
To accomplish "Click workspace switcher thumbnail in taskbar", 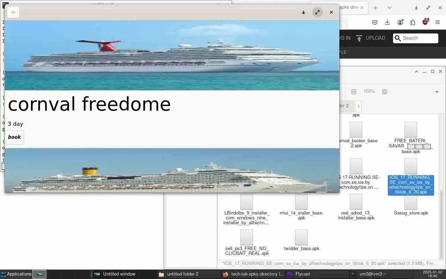I will [x=39, y=274].
